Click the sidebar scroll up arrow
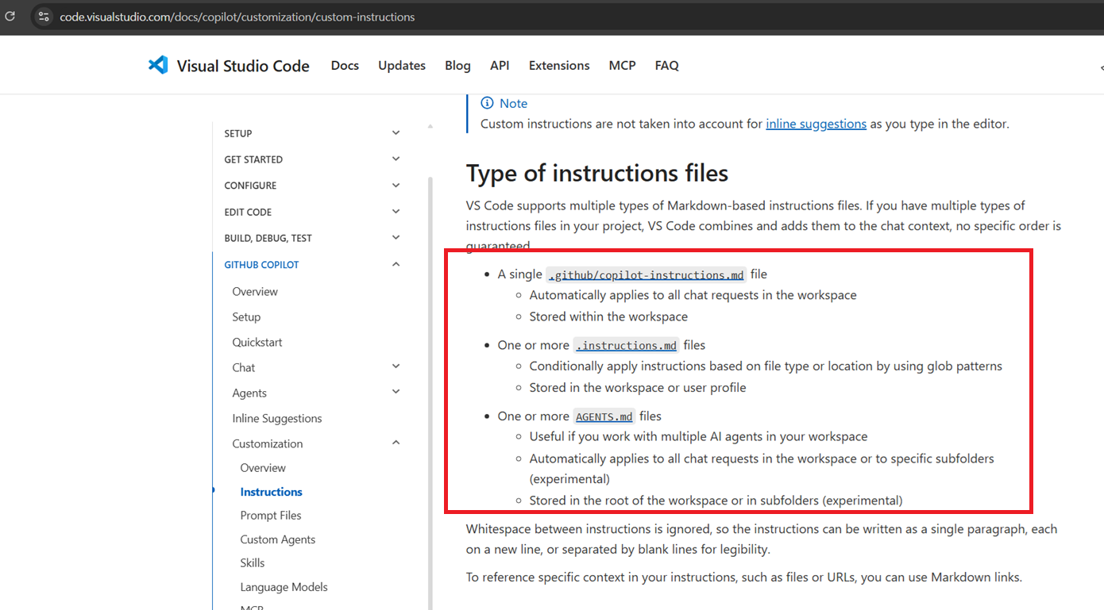This screenshot has width=1104, height=610. click(x=430, y=127)
